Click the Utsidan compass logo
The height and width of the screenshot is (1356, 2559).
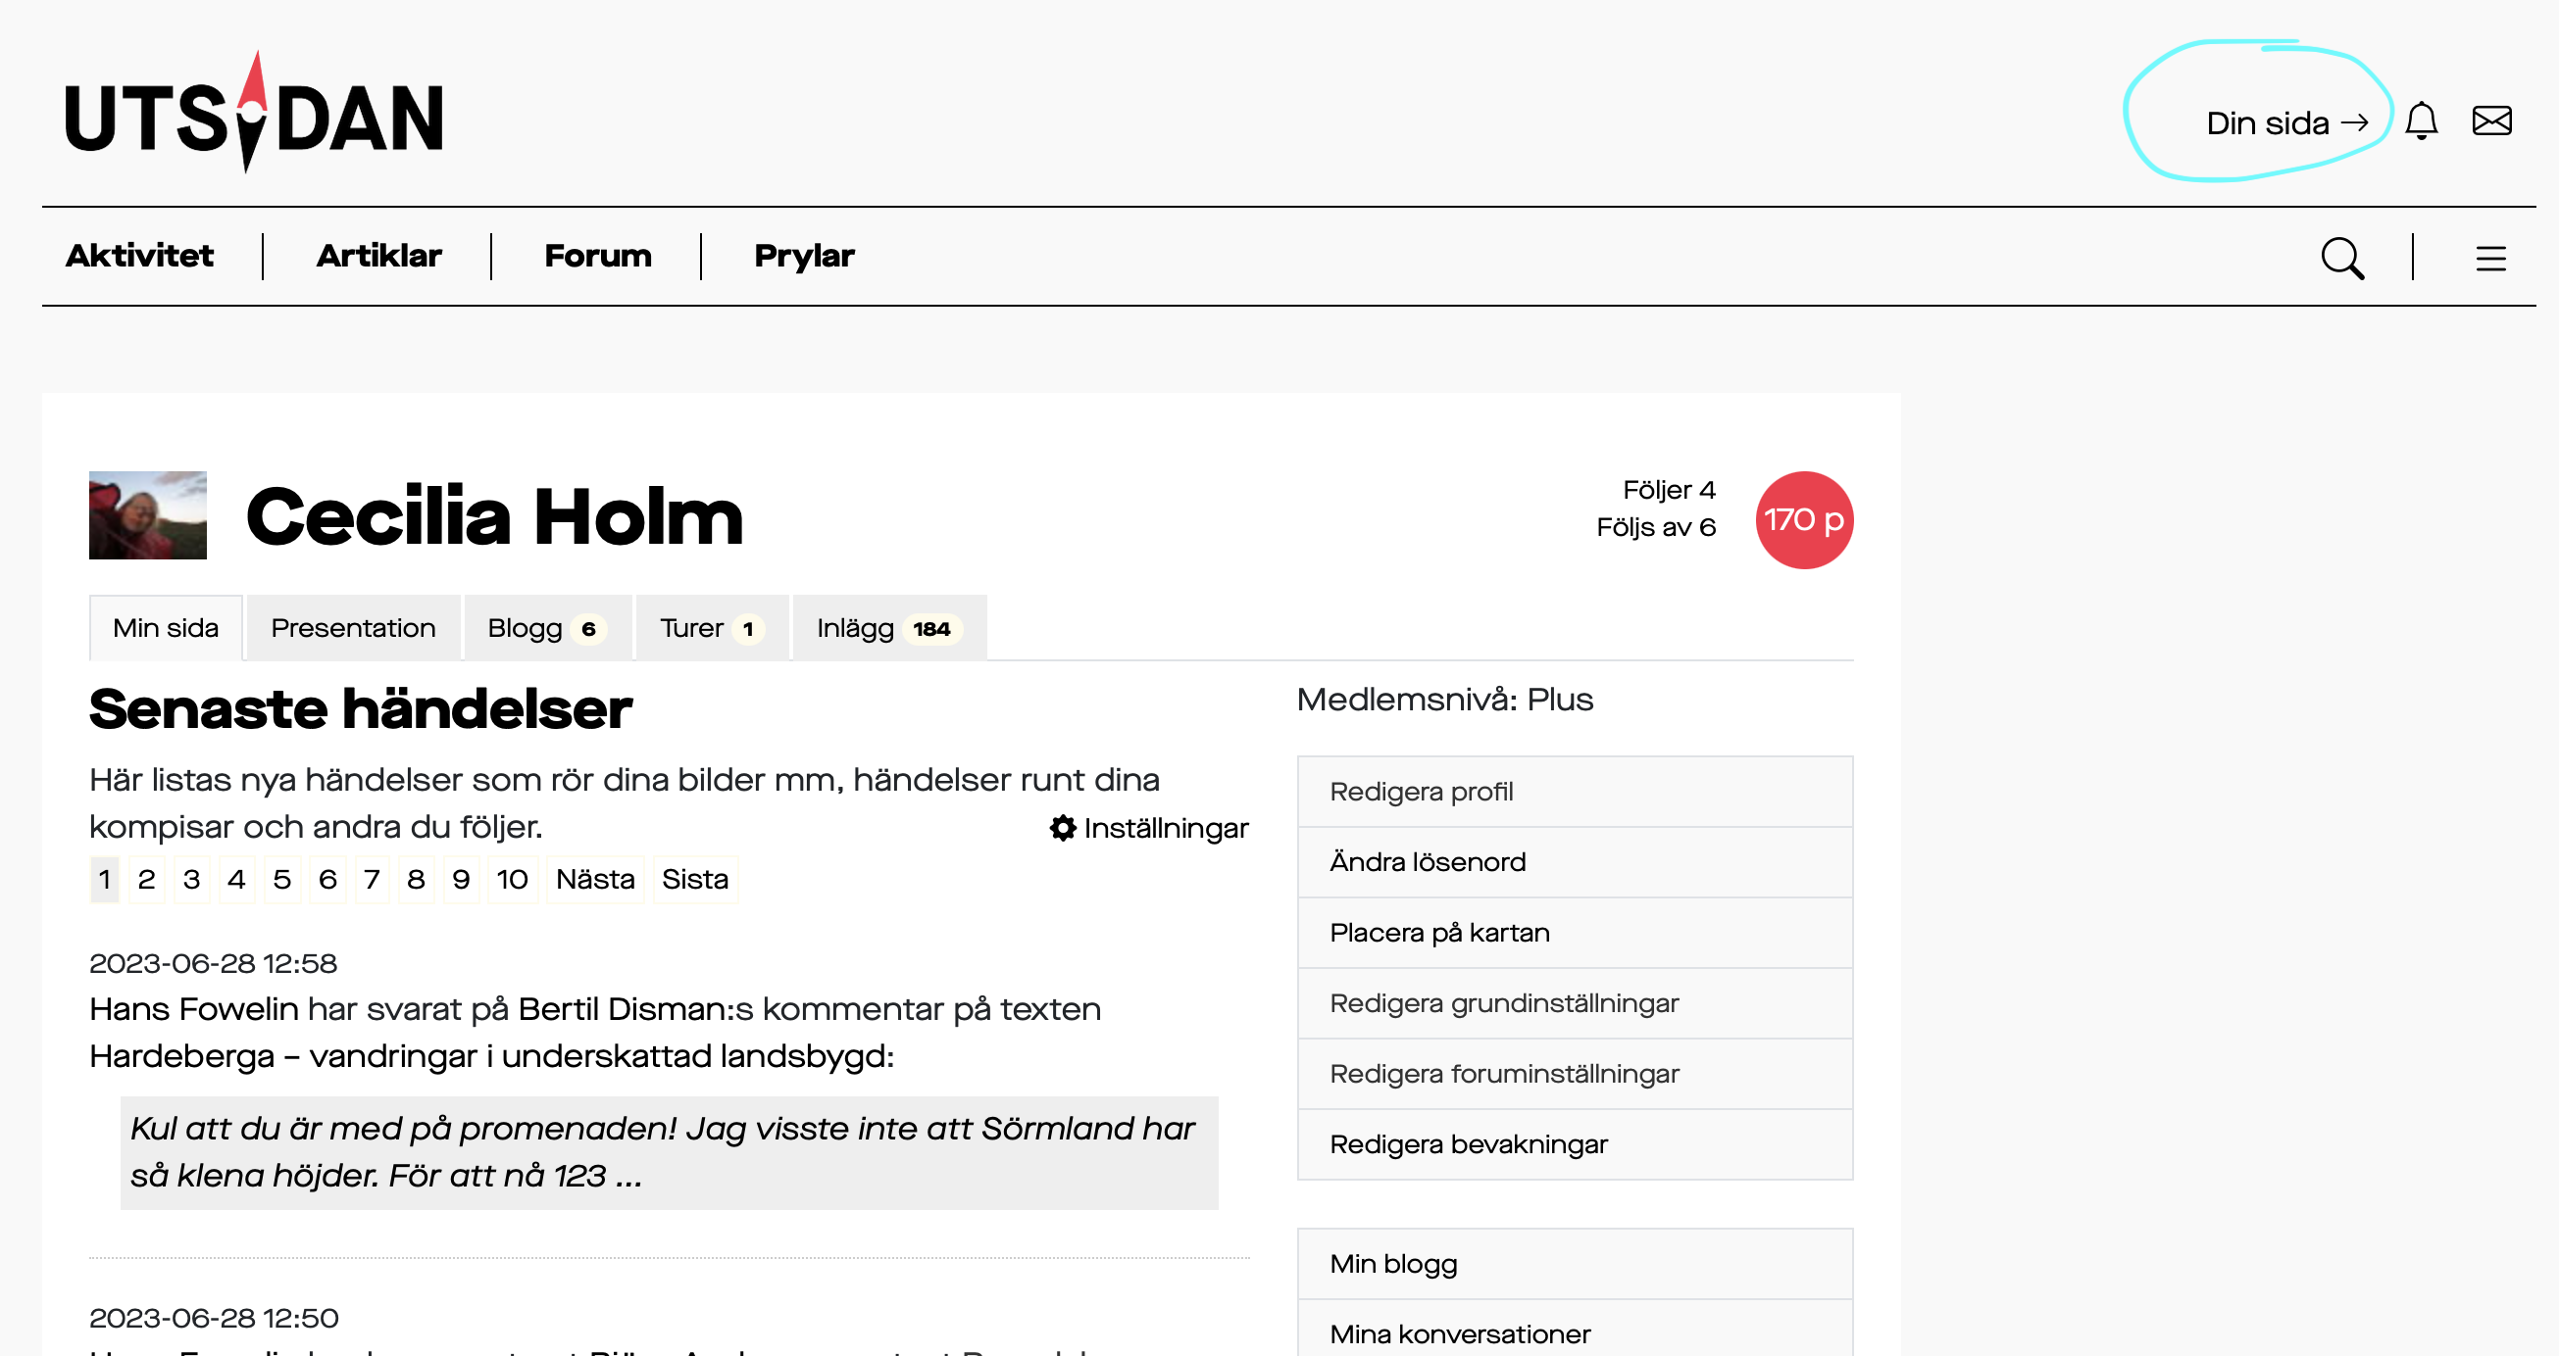(x=253, y=114)
